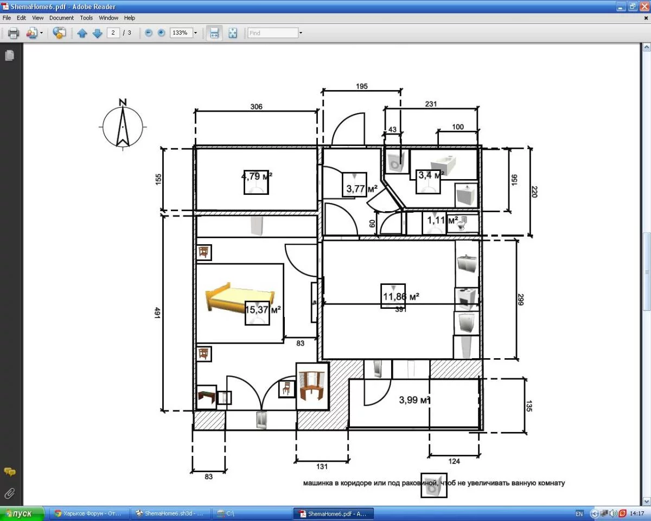Viewport: 651px width, 521px height.
Task: Click the 131 dimension label at bottom
Action: point(322,466)
